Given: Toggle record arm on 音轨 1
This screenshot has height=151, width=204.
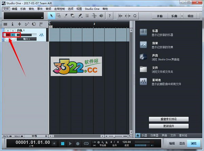Looking at the screenshot, I should [x=7, y=35].
